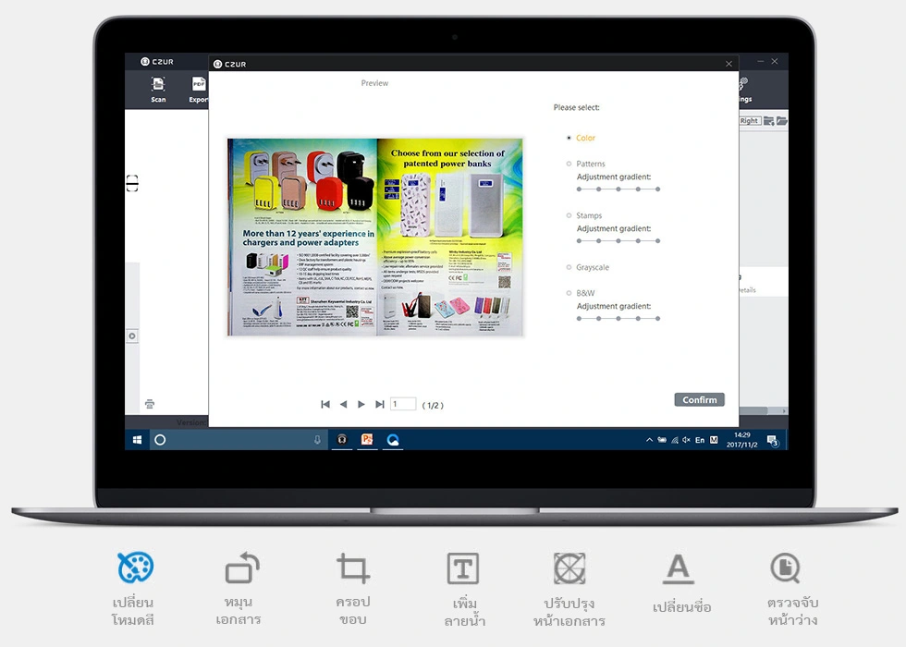Click the page number input field
The width and height of the screenshot is (906, 647).
pos(403,404)
